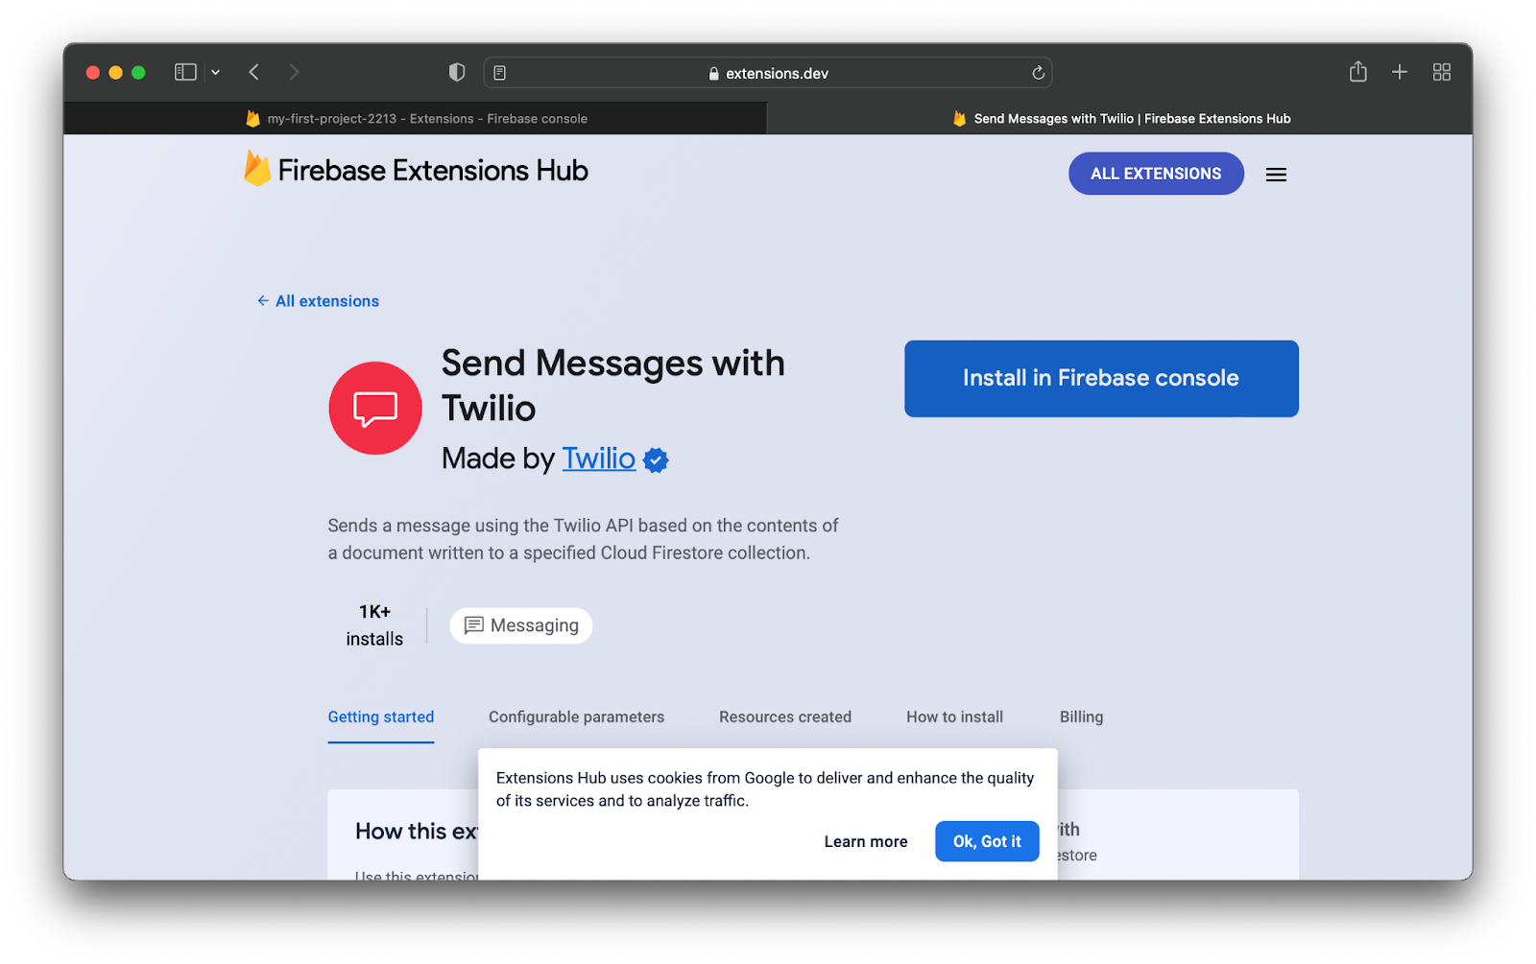Click the extensions.dev address field
Image resolution: width=1536 pixels, height=964 pixels.
(768, 73)
